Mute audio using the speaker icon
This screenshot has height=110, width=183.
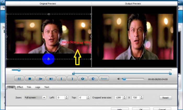click(x=119, y=79)
